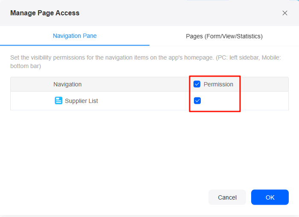Disable navigation visibility for Supplier List
This screenshot has width=299, height=217.
(x=197, y=100)
